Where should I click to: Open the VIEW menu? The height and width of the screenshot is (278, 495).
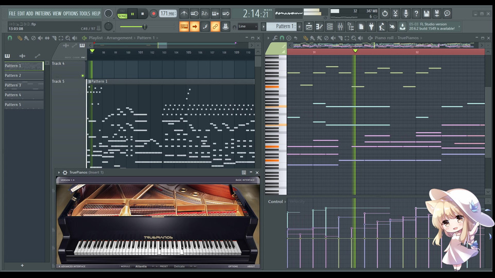point(57,13)
